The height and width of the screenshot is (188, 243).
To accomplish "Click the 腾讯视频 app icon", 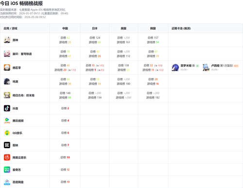I will coord(7,120).
